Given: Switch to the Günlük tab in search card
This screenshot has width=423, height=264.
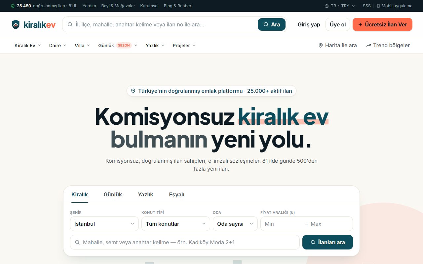Looking at the screenshot, I should pyautogui.click(x=113, y=195).
